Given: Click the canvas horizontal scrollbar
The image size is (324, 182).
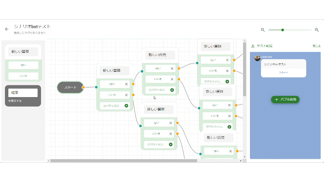Looking at the screenshot, I should (x=123, y=160).
